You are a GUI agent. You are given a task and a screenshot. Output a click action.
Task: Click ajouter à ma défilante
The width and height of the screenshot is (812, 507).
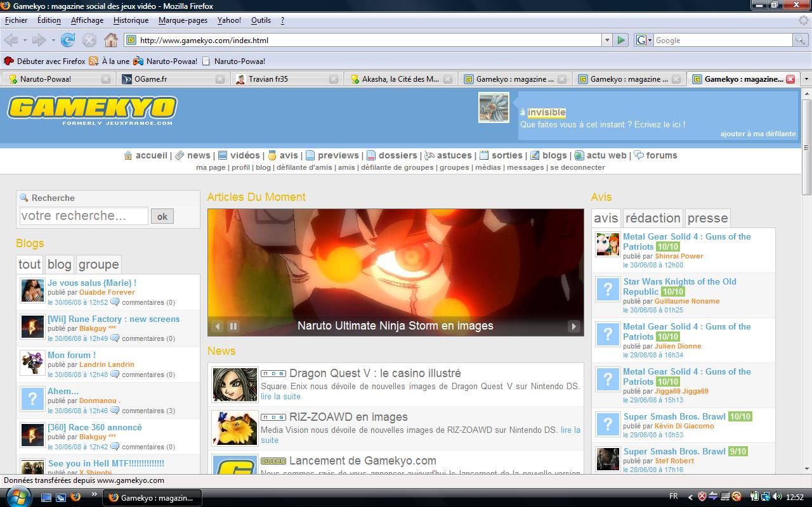pos(758,134)
